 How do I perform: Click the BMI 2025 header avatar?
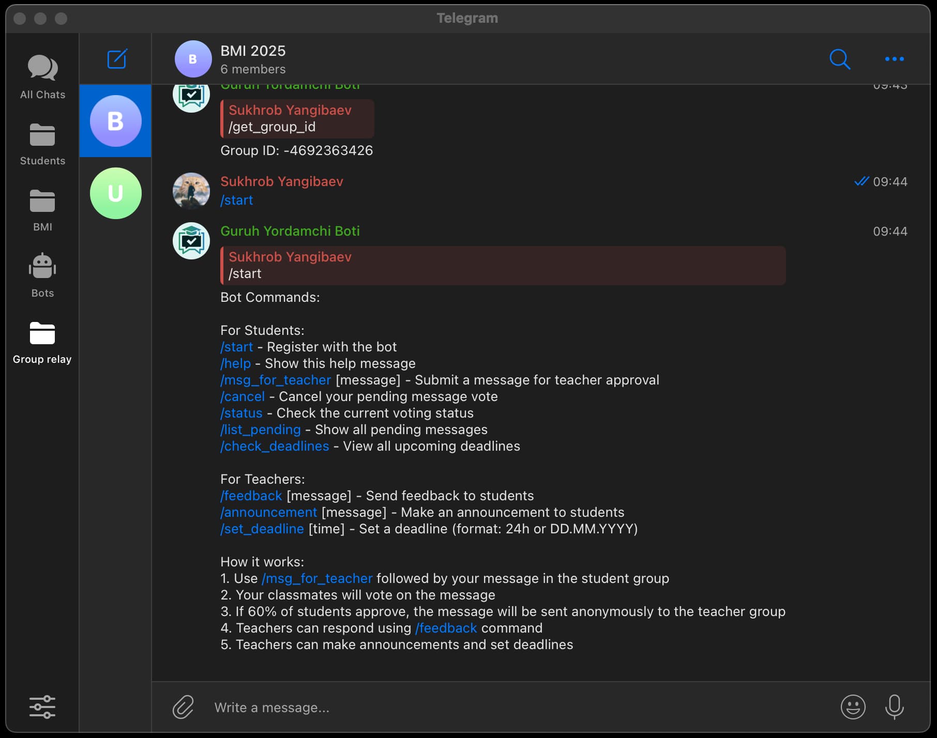click(x=193, y=59)
